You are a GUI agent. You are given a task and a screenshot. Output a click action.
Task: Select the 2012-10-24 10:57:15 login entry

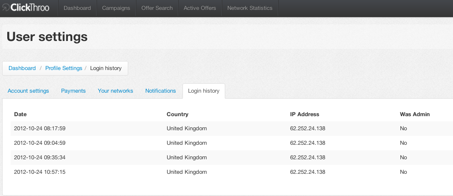click(x=40, y=172)
